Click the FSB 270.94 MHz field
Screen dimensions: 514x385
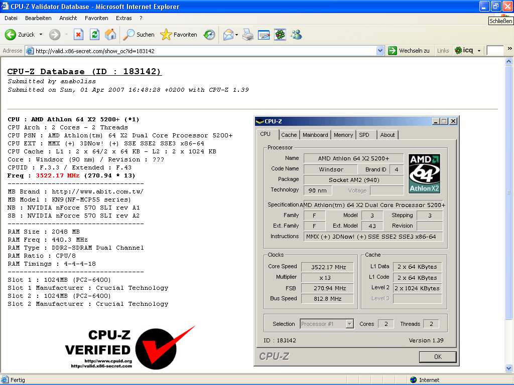click(x=327, y=288)
